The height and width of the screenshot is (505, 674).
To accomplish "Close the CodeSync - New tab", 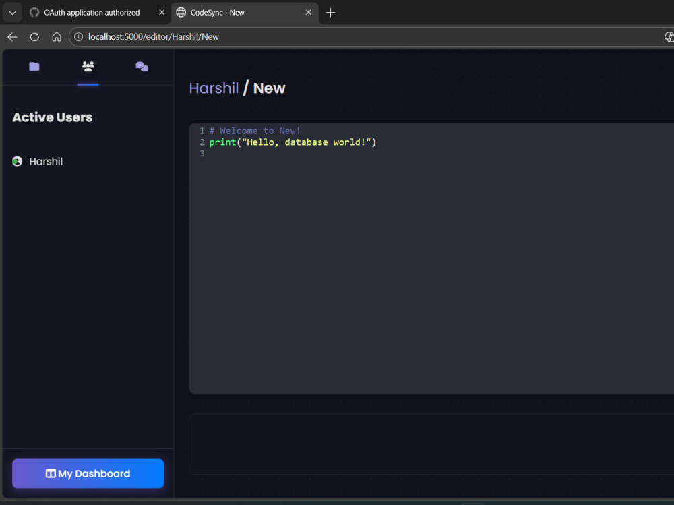I will pos(309,13).
